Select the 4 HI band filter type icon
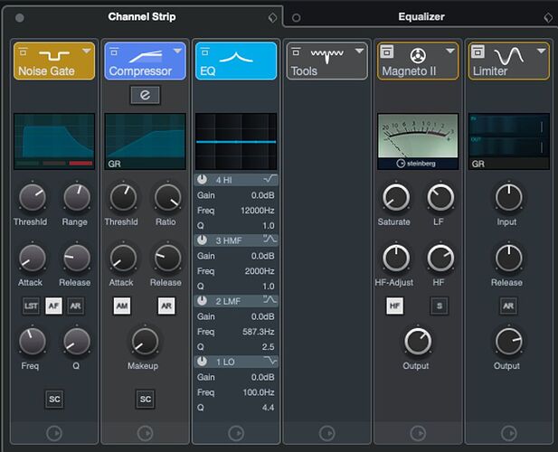 point(270,179)
